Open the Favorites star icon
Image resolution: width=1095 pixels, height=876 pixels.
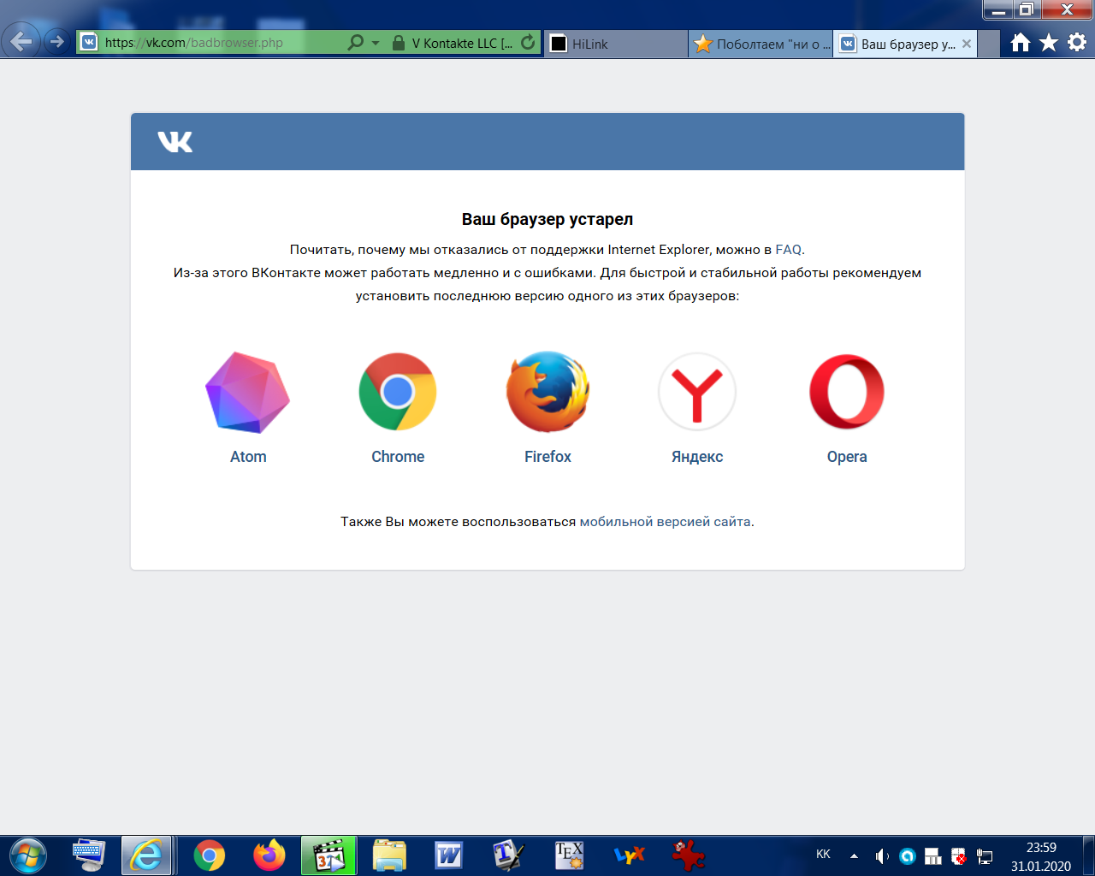(x=1049, y=43)
